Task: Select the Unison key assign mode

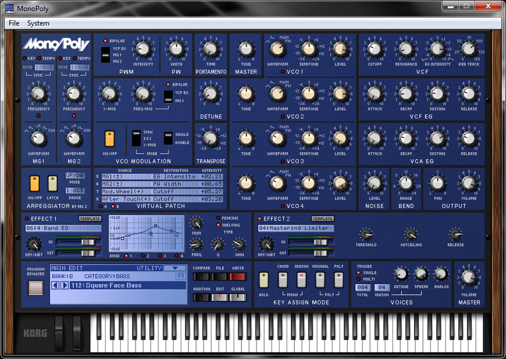Action: (301, 280)
